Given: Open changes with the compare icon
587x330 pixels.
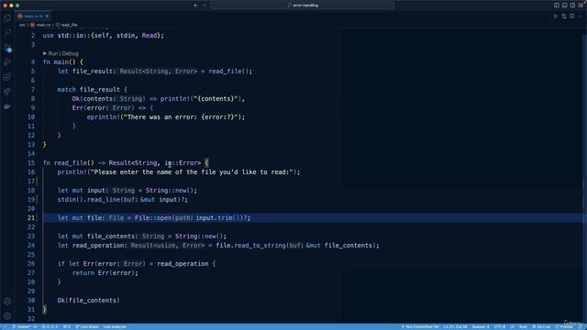Looking at the screenshot, I should click(x=564, y=16).
